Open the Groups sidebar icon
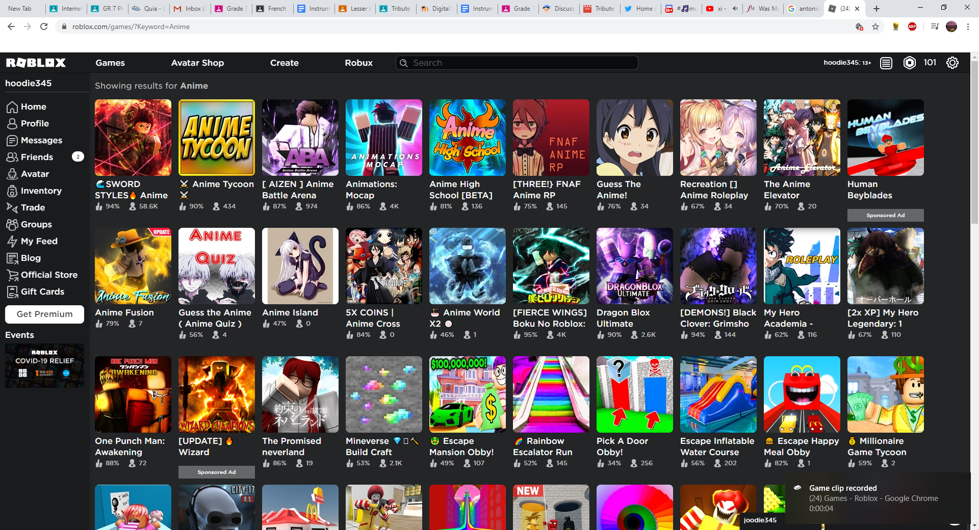 12,225
